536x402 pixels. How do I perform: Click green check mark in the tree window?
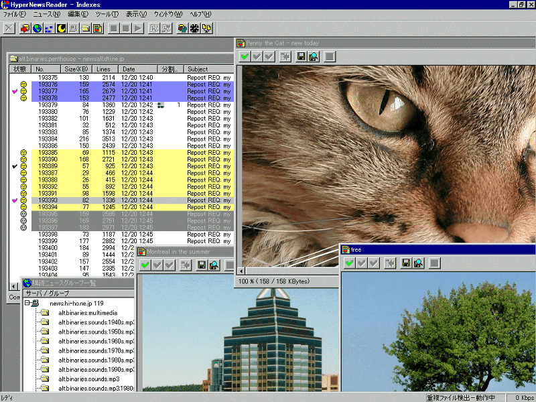click(x=349, y=263)
